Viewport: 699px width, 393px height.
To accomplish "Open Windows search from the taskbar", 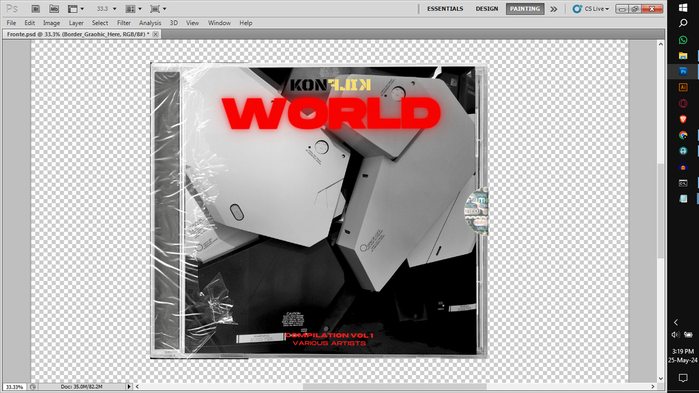I will 683,23.
